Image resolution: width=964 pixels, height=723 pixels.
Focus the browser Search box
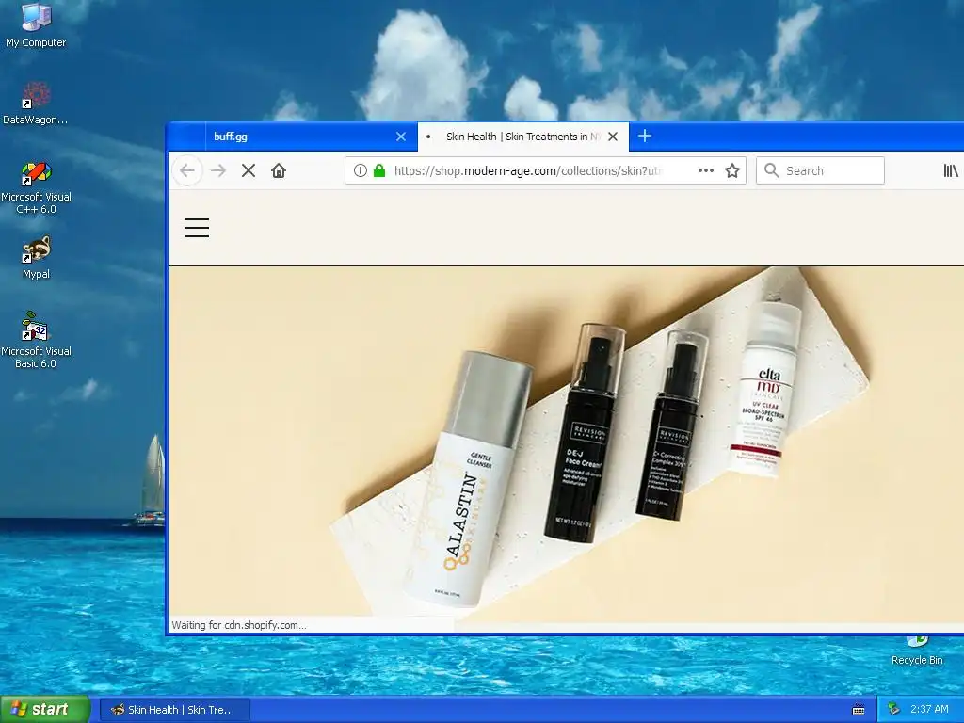[820, 170]
